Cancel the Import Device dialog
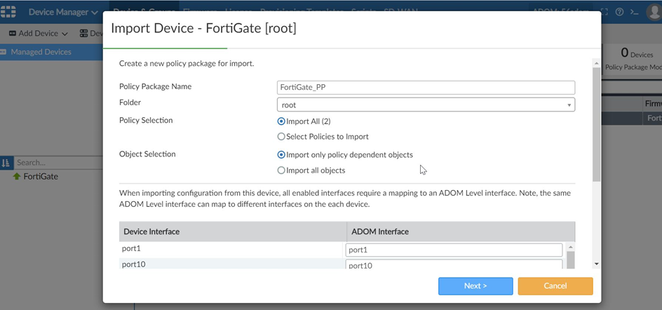Screen dimensions: 662x310 click(x=555, y=286)
